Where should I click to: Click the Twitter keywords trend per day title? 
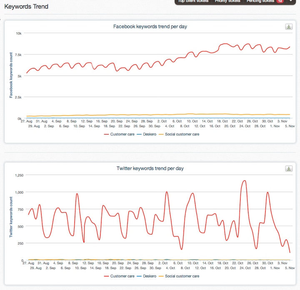tap(150, 168)
